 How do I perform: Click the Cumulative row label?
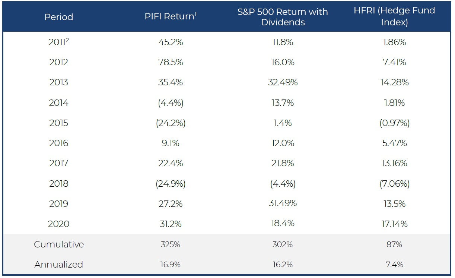coord(59,244)
